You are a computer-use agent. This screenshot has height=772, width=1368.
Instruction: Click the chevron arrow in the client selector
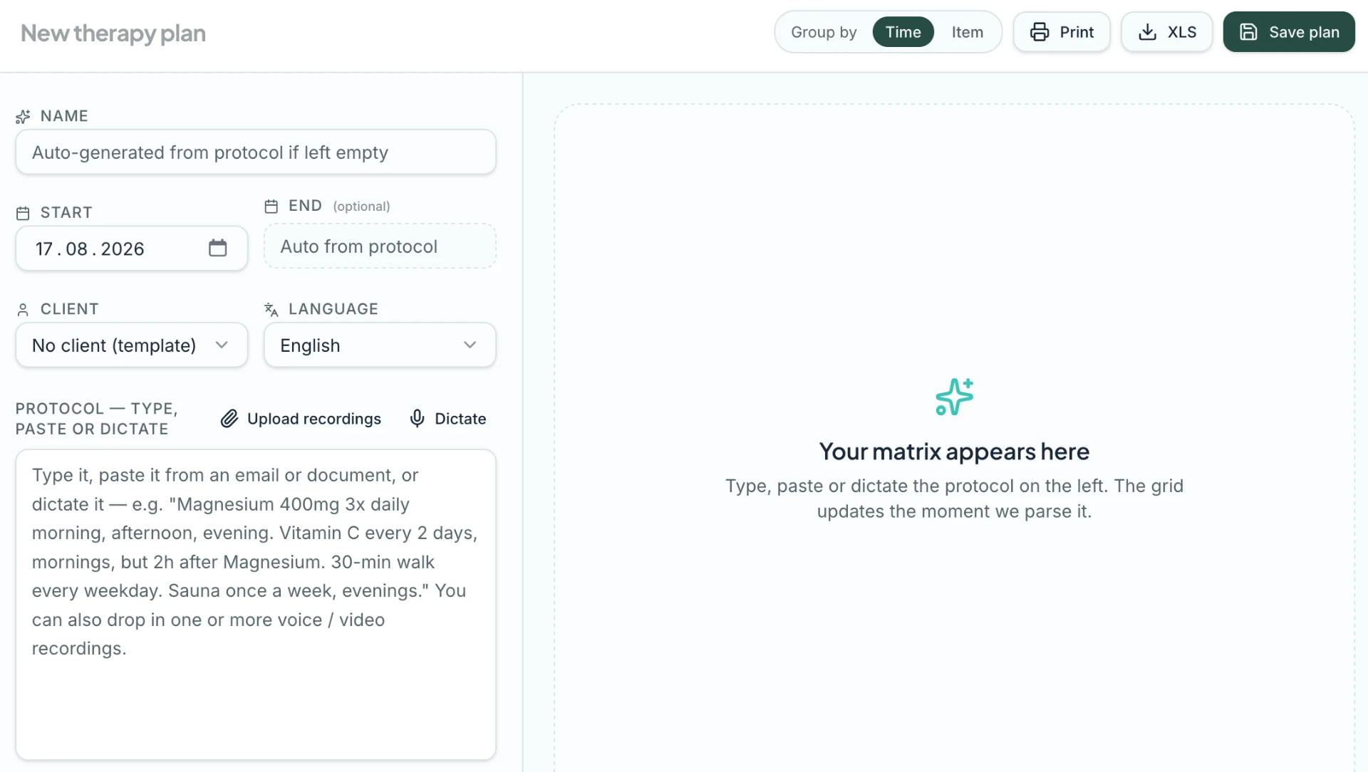[x=222, y=345]
